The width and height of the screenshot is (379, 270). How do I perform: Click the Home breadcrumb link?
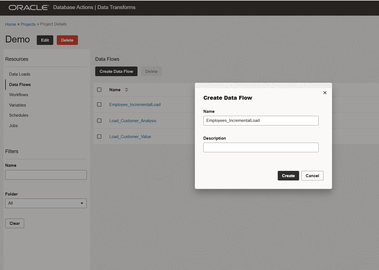(11, 24)
